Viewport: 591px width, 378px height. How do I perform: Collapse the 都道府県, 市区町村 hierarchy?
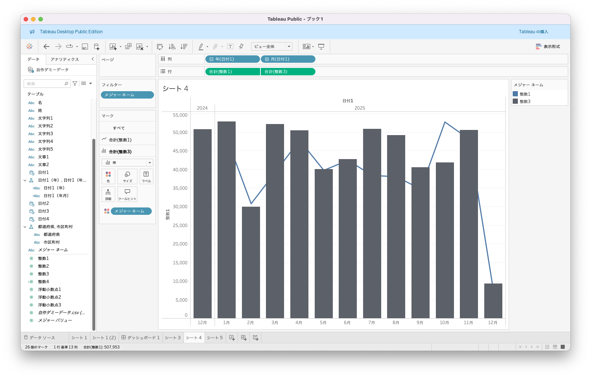click(25, 227)
